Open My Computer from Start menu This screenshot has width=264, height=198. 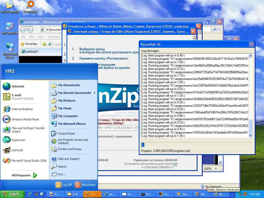64,116
